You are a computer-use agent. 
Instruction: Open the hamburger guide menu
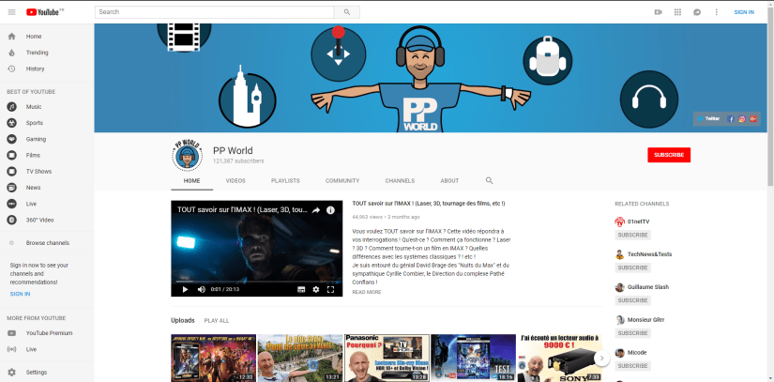pyautogui.click(x=11, y=12)
